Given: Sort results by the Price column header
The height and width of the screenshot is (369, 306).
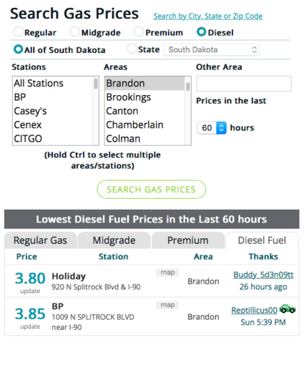Looking at the screenshot, I should 26,257.
